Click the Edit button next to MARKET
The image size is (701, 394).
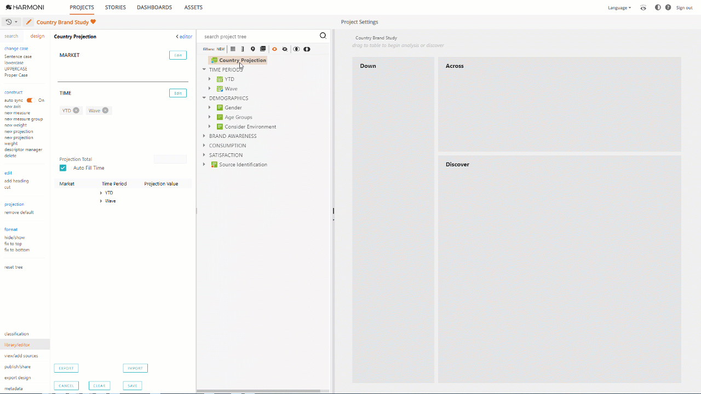tap(178, 55)
